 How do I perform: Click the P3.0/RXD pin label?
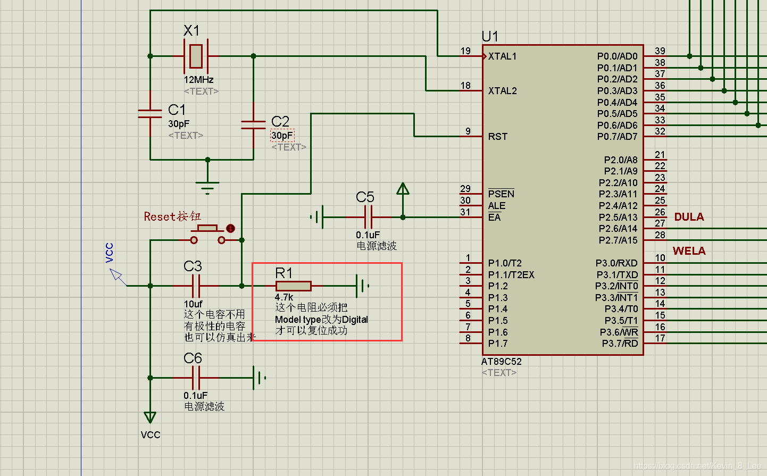click(x=616, y=263)
